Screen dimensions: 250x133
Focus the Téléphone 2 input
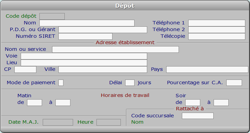(217, 30)
